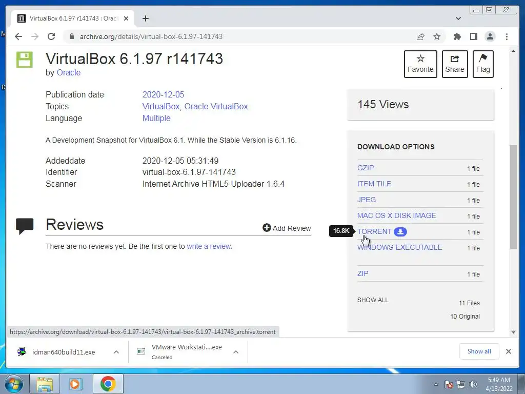
Task: Click the padlock site info icon
Action: pyautogui.click(x=71, y=36)
